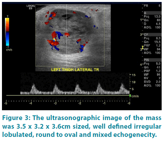The height and width of the screenshot is (142, 164).
Task: Click the Figure 3 caption text
Action: pos(82,126)
